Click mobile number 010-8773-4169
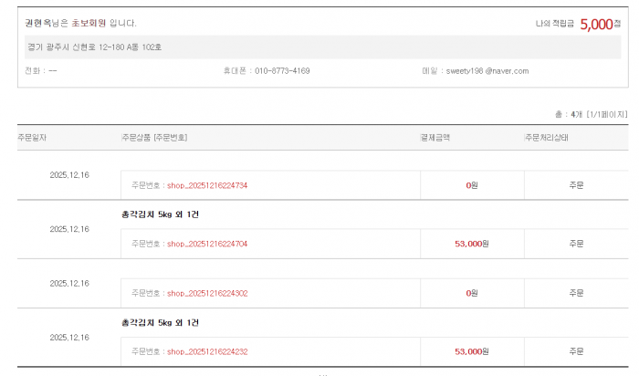This screenshot has width=639, height=376. point(282,71)
